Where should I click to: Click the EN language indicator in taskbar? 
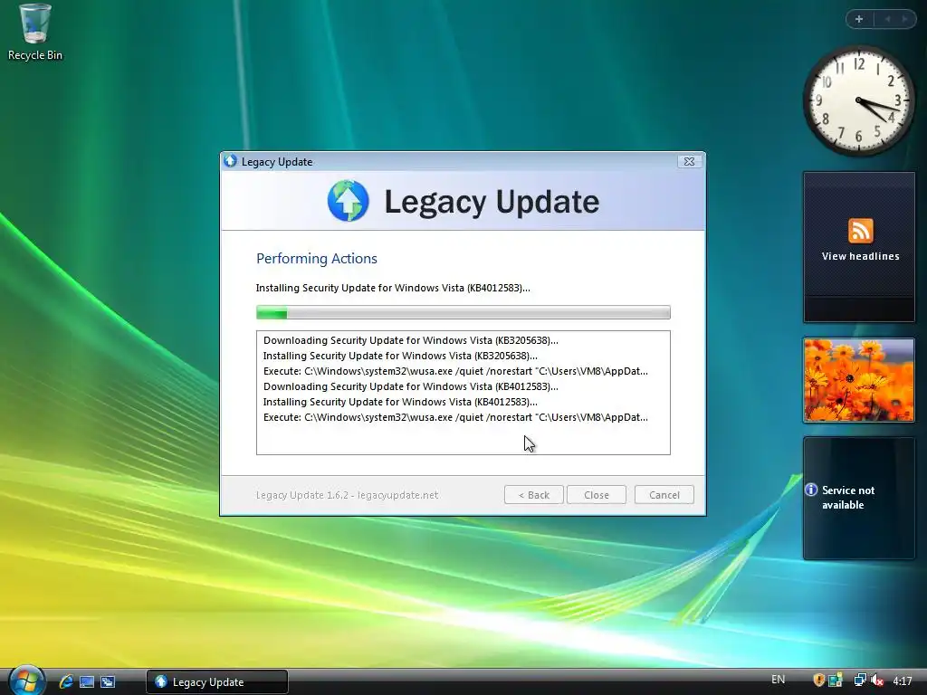(778, 680)
